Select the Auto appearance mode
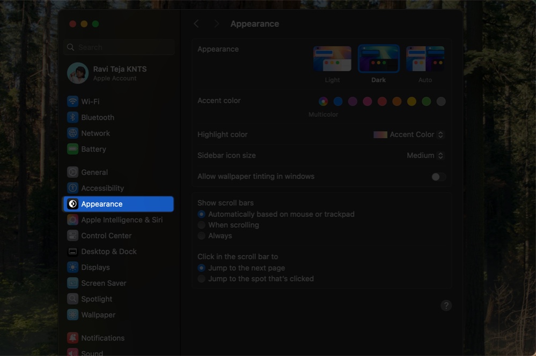This screenshot has width=536, height=356. click(425, 59)
